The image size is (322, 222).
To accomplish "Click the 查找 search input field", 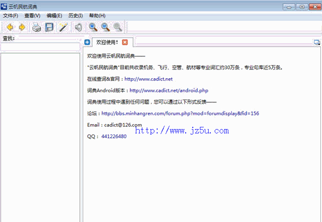I will [x=41, y=47].
